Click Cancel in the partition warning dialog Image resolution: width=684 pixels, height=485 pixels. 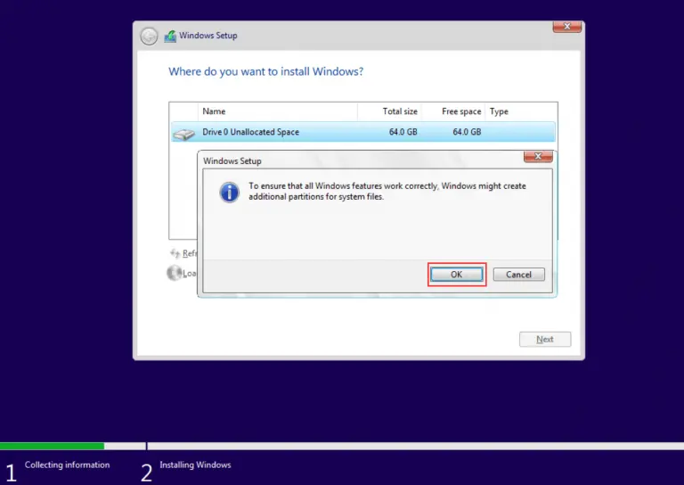(x=518, y=274)
